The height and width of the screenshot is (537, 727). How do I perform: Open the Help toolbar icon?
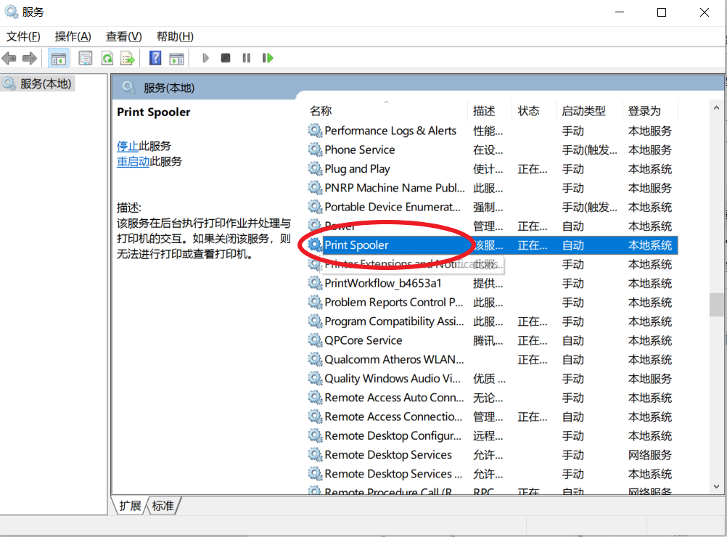(155, 58)
